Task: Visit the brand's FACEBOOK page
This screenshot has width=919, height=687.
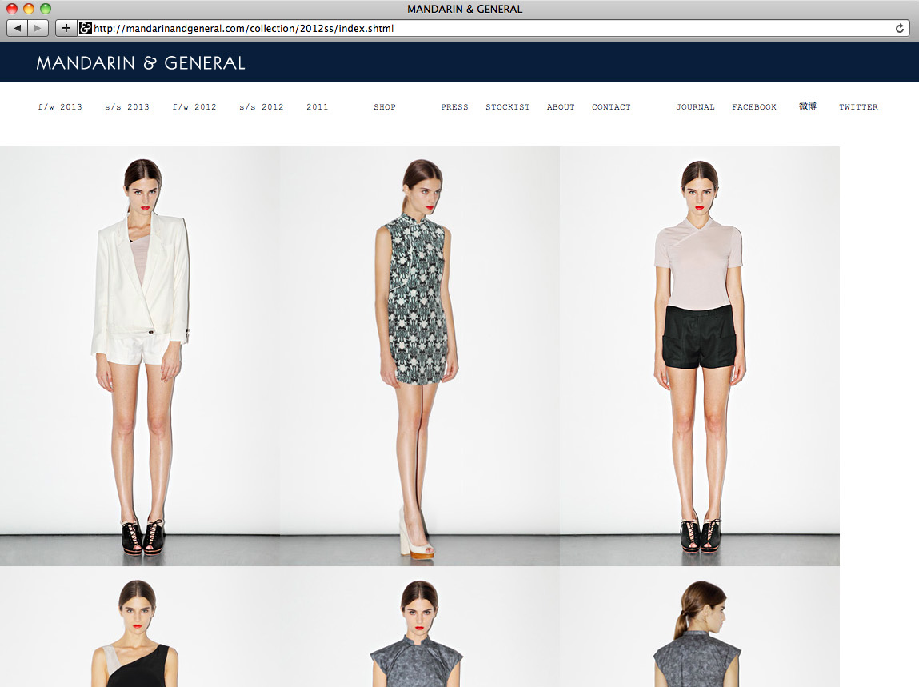Action: point(754,106)
